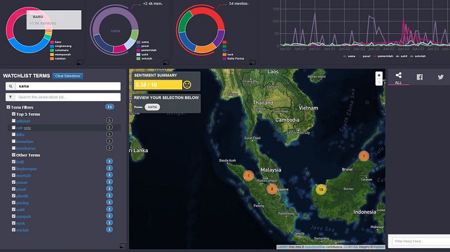This screenshot has width=450, height=252.
Task: Open the orange 5 cluster near Singapore
Action: click(272, 189)
